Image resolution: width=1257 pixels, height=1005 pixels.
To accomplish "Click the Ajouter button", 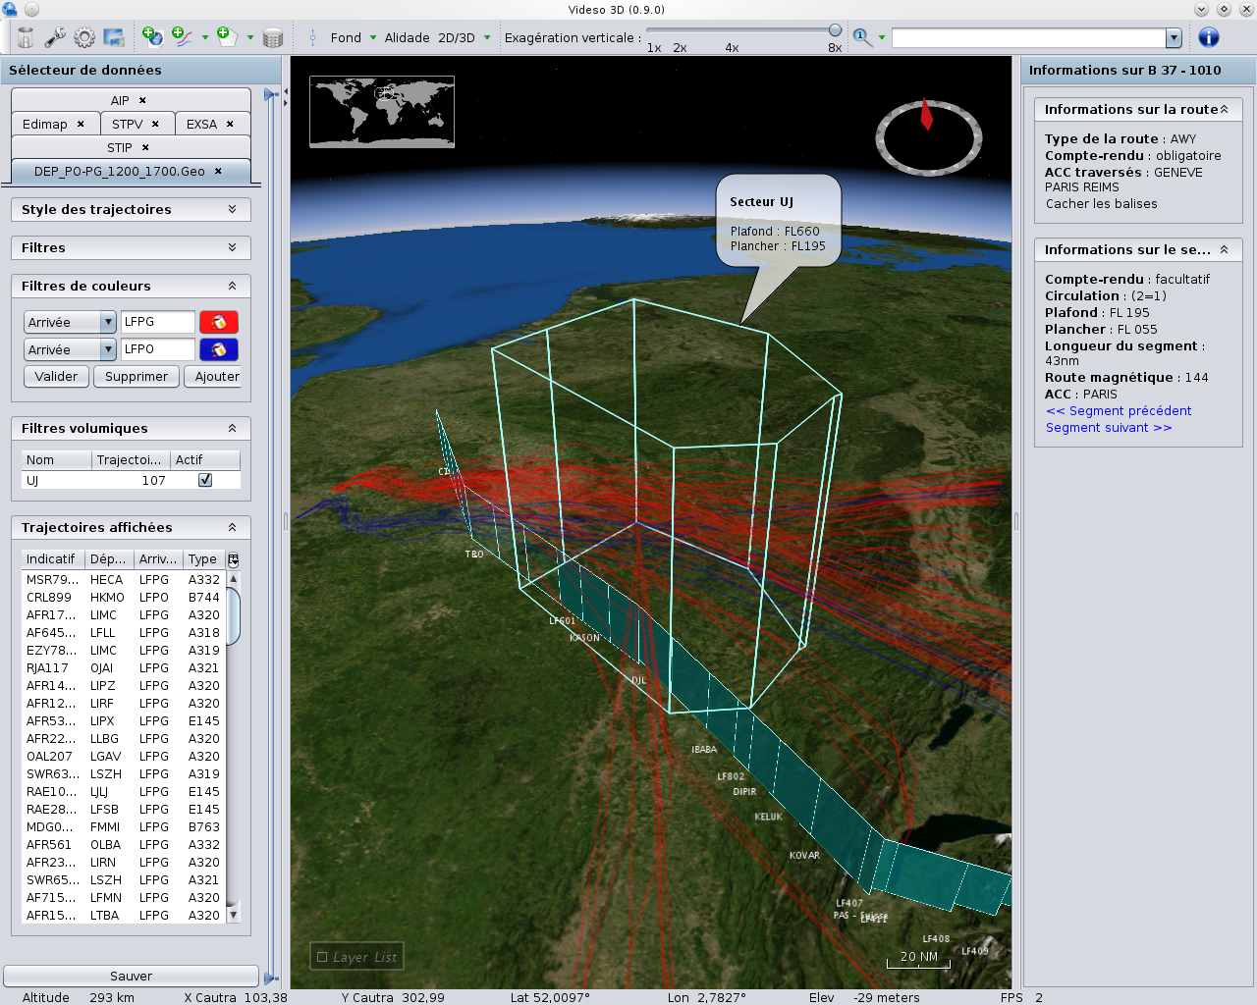I will click(x=212, y=377).
